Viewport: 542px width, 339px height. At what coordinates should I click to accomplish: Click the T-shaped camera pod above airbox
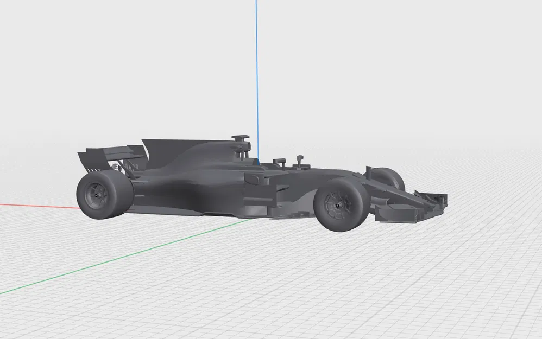[241, 139]
